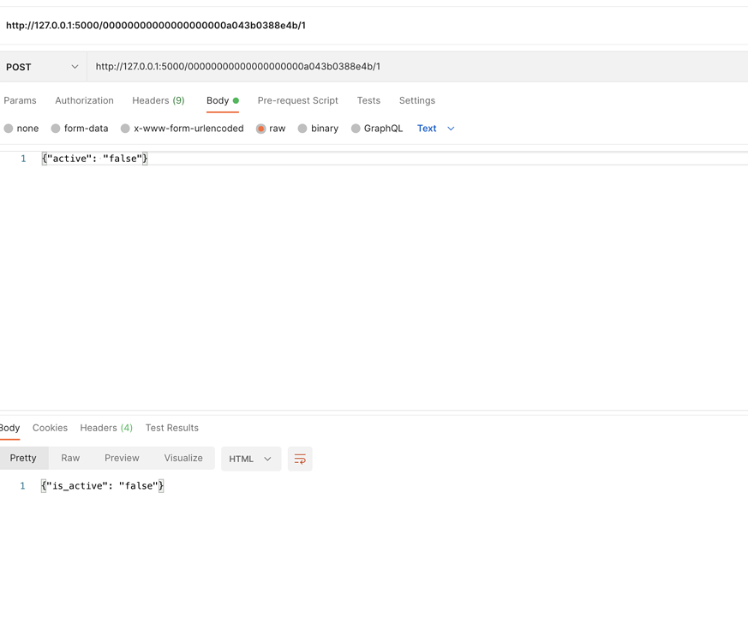Open the request Headers (9) tab
This screenshot has width=748, height=643.
pyautogui.click(x=159, y=100)
